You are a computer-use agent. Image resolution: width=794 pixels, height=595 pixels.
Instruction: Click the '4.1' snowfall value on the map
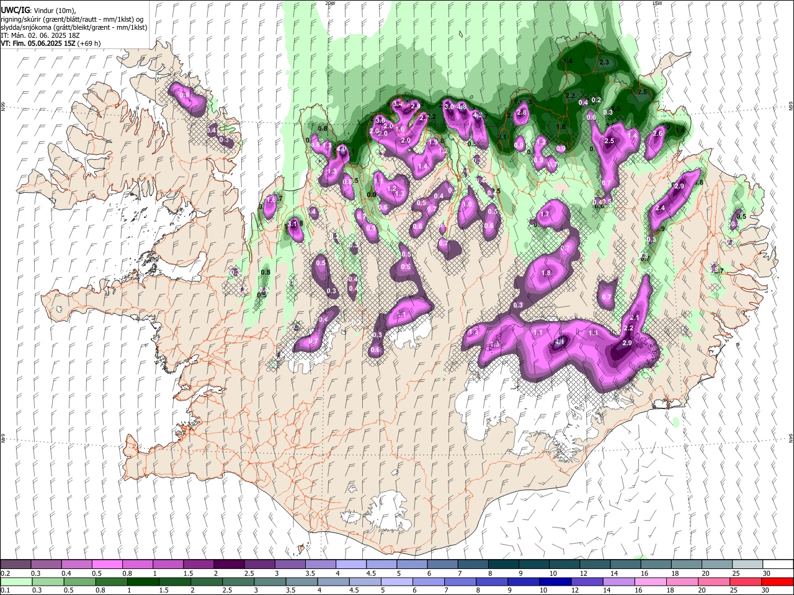pos(560,342)
